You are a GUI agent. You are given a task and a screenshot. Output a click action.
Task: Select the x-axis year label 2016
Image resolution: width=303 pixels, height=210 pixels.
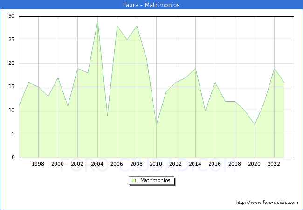[x=215, y=164]
